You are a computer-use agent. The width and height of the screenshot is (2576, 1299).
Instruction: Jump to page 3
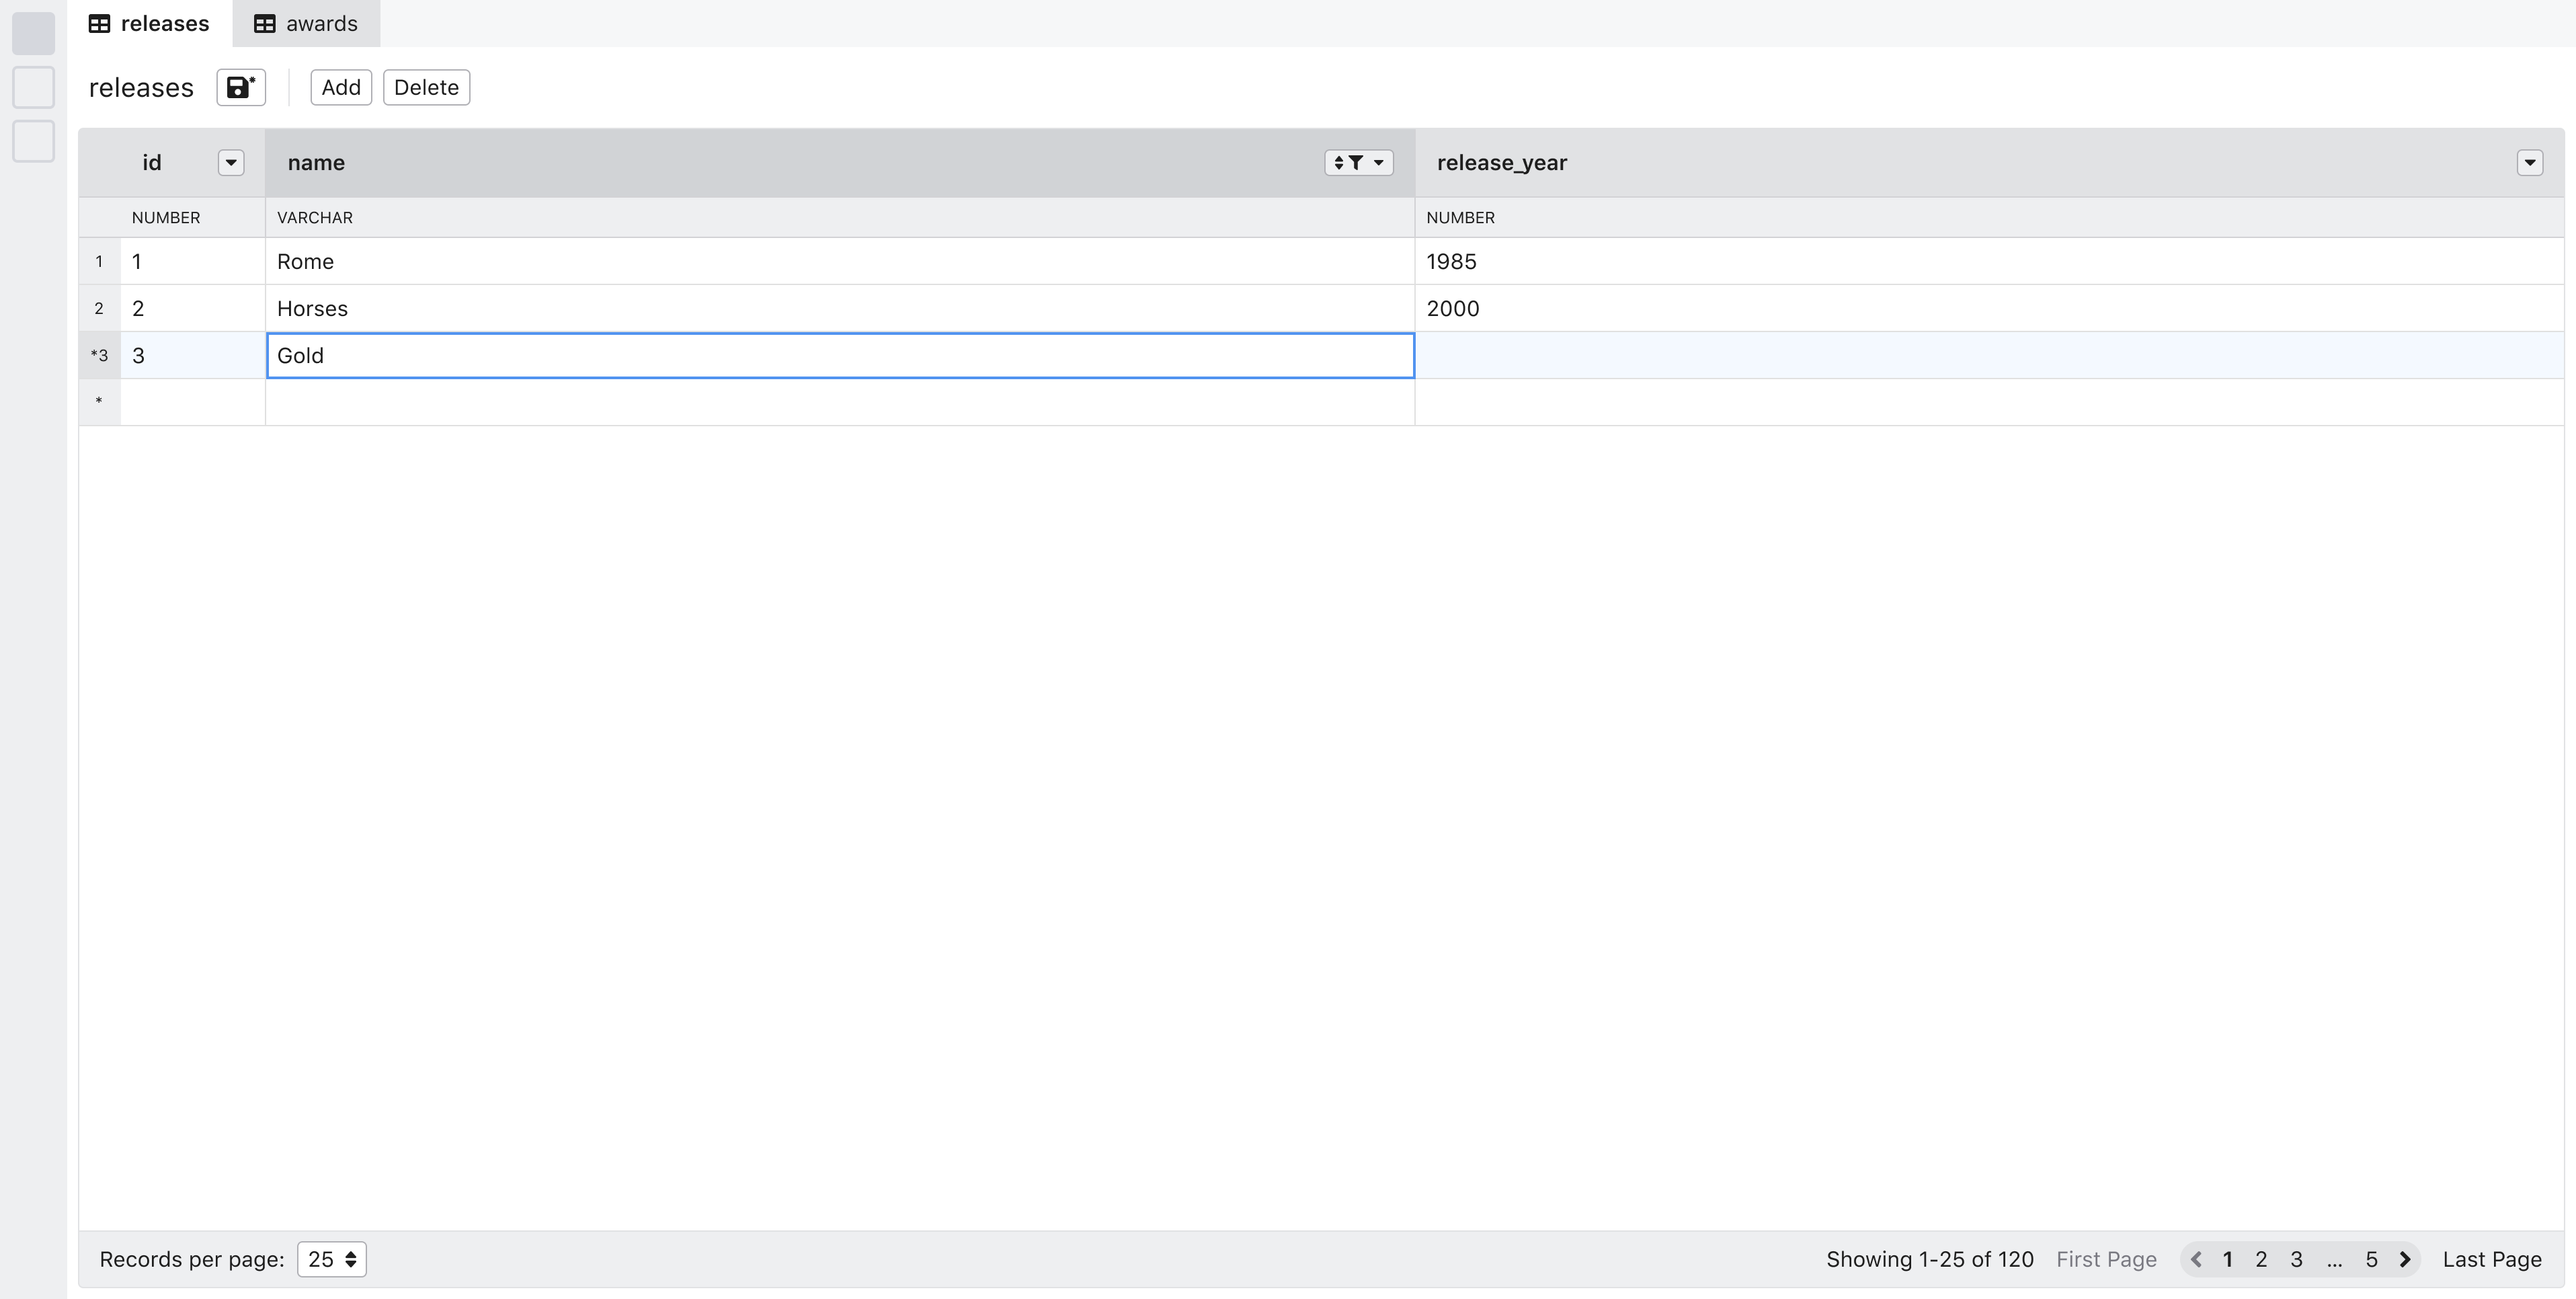click(2297, 1259)
